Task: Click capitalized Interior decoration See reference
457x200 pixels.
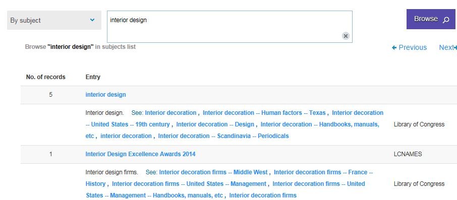Action: tap(170, 113)
